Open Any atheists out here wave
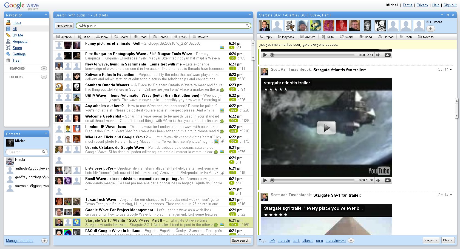 152,108
